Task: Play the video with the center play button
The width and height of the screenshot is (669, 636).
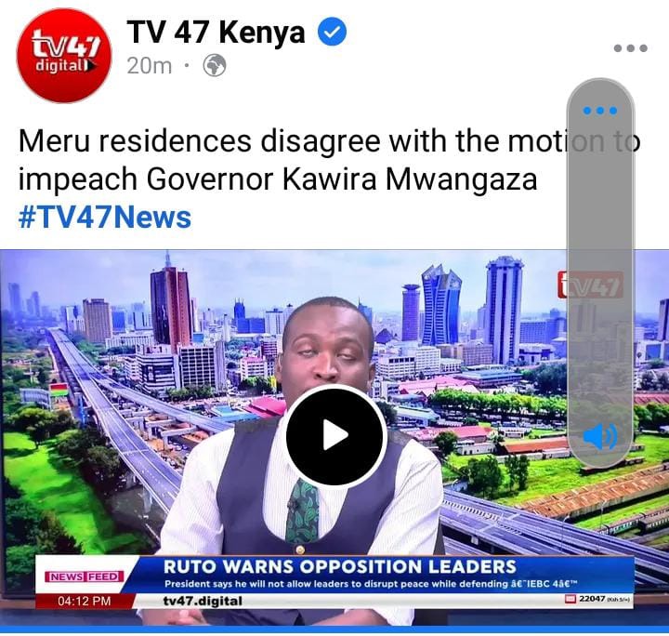Action: click(x=336, y=435)
